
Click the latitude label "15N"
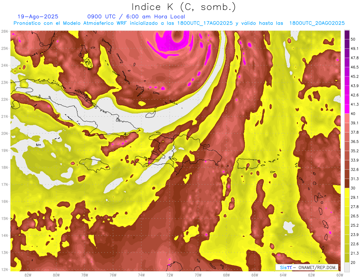[x=4, y=219]
